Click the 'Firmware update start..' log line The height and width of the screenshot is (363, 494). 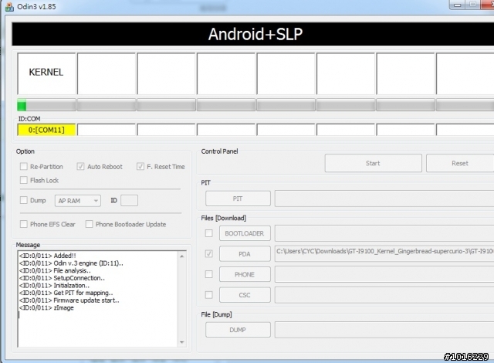[69, 300]
